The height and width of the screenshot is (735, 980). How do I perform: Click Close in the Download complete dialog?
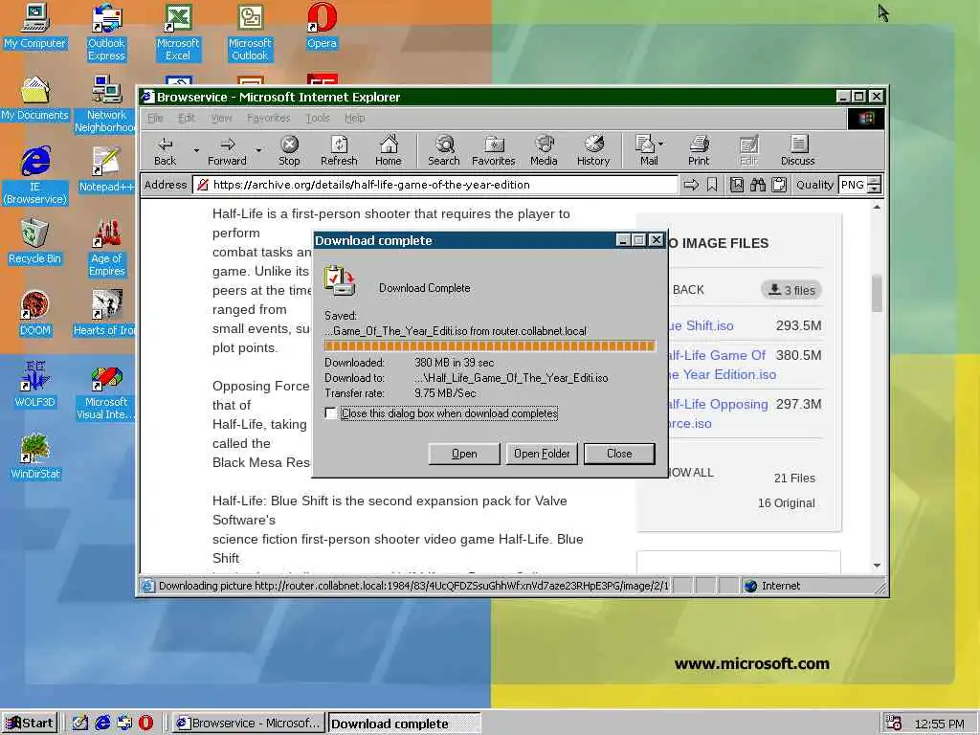click(x=619, y=454)
